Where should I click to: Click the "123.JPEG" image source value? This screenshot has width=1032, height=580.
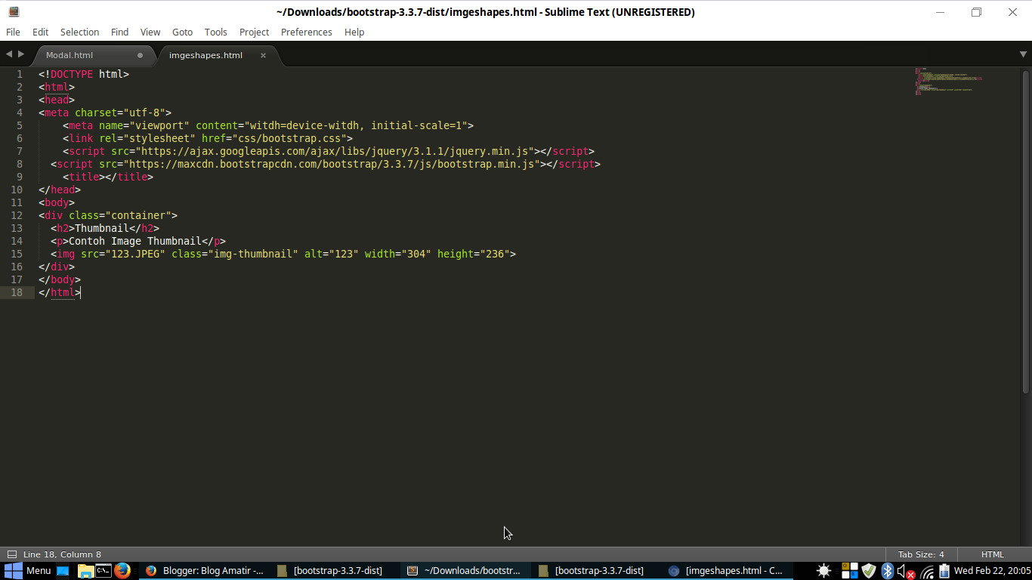[x=135, y=254]
